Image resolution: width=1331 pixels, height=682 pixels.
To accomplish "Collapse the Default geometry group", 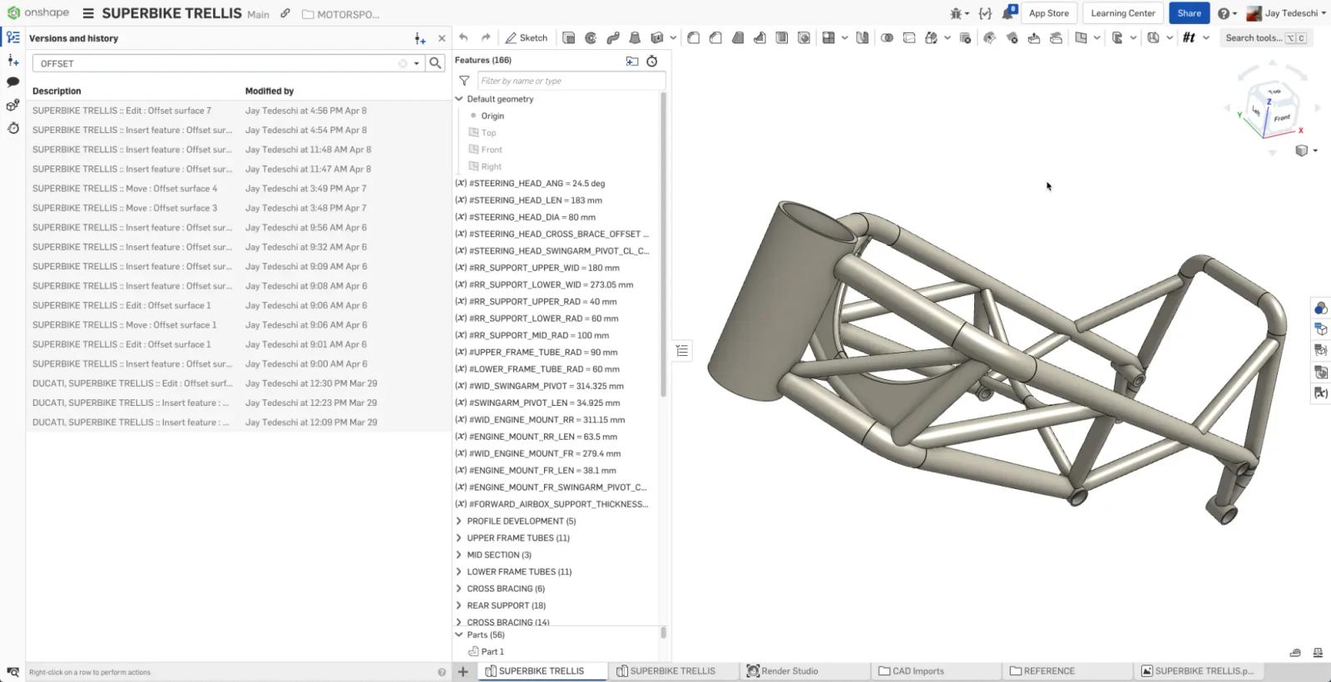I will (x=459, y=99).
